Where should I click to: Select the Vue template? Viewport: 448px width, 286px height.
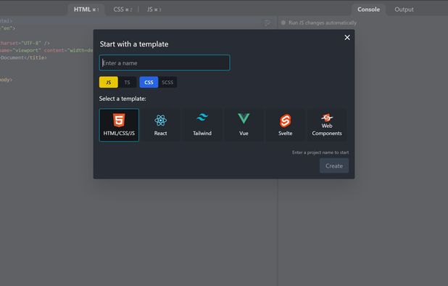click(244, 125)
